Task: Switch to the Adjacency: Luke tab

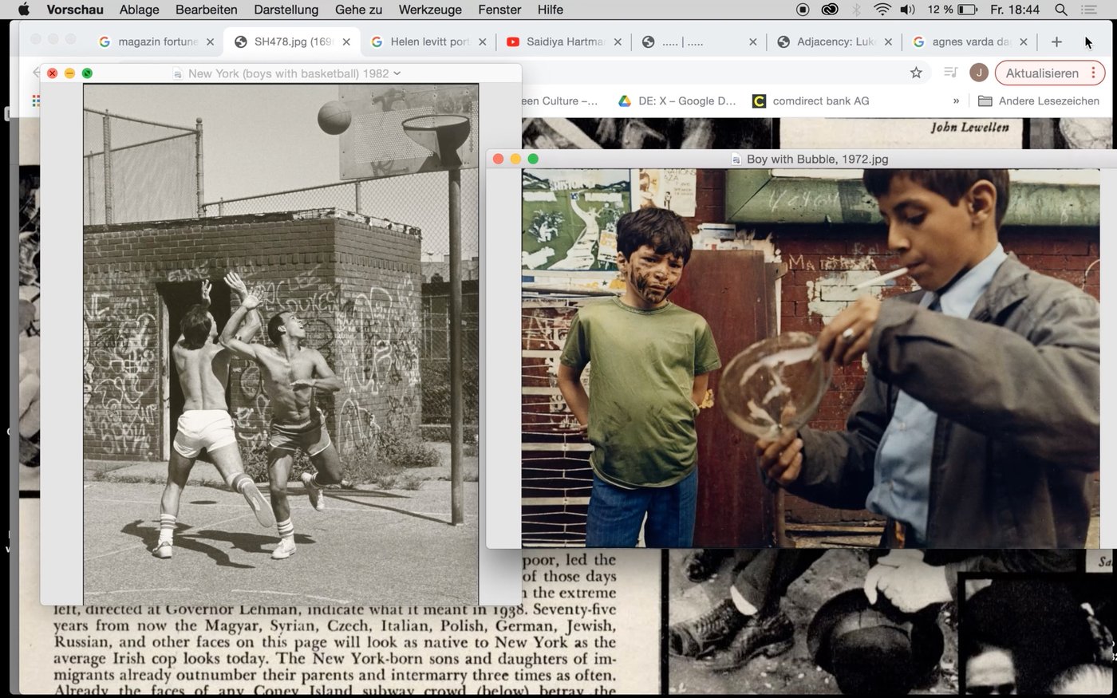Action: [835, 41]
